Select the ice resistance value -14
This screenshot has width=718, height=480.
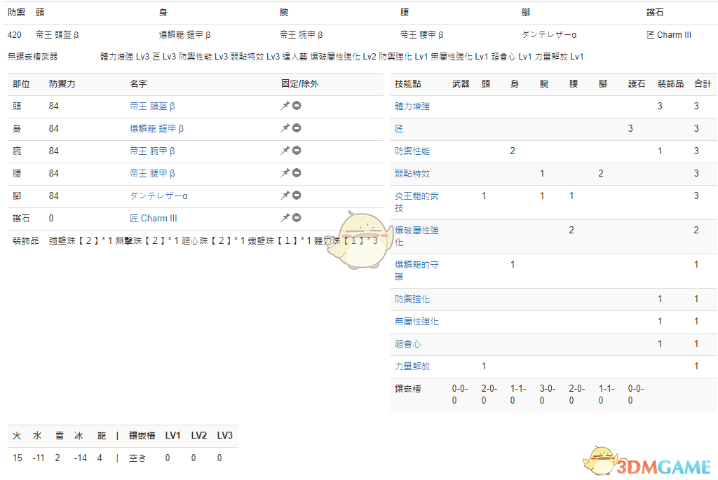coord(81,458)
